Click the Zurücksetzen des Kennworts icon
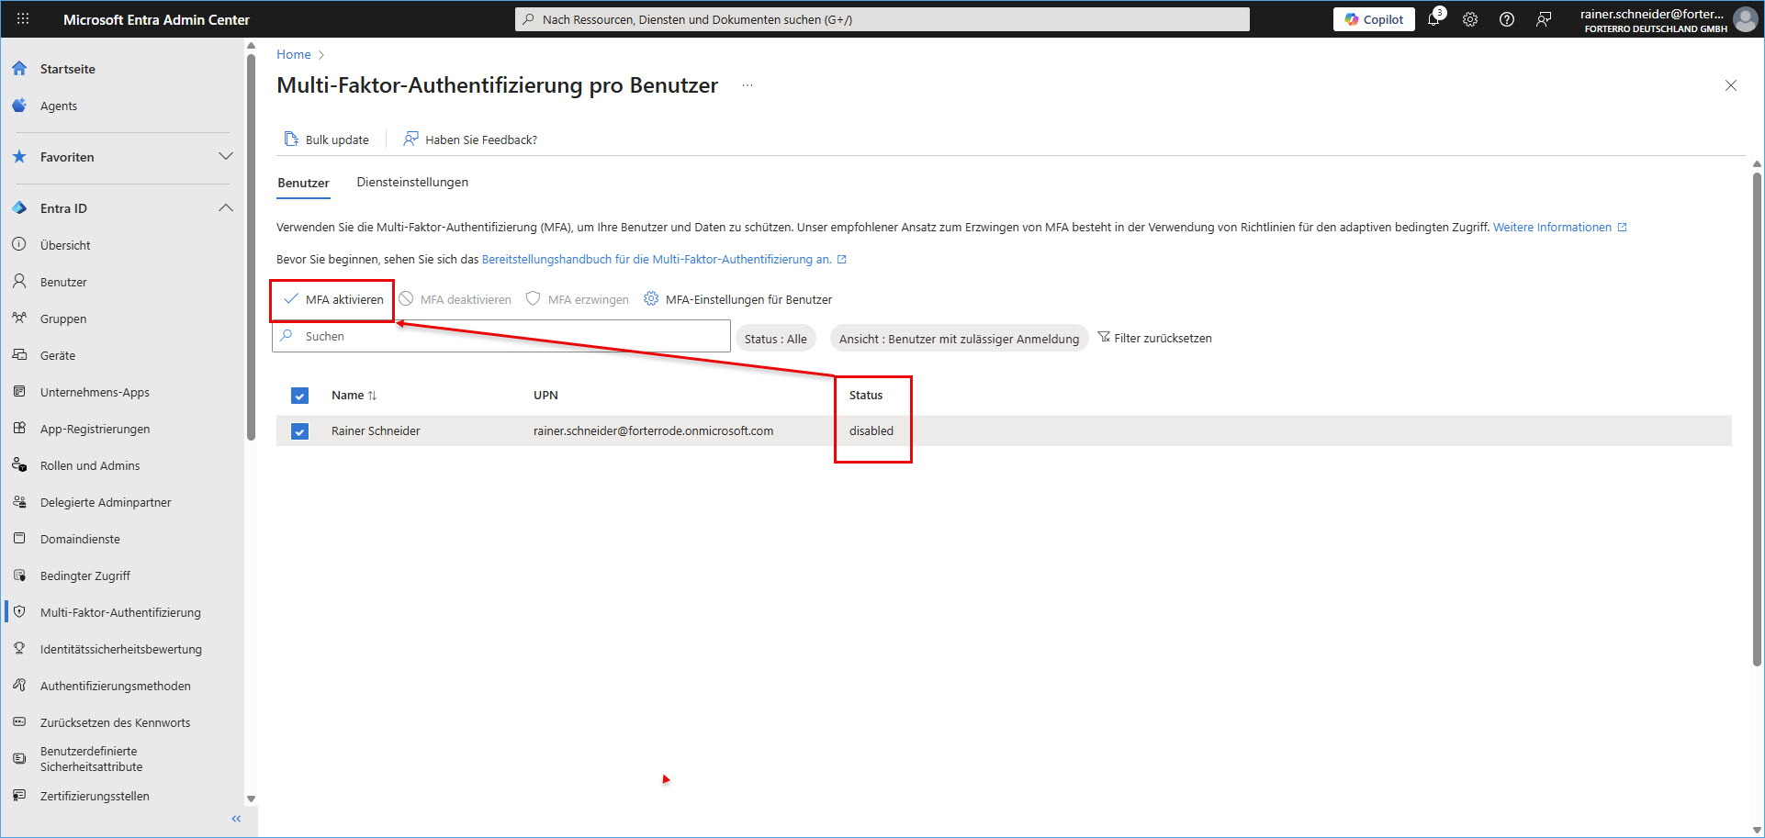The image size is (1765, 838). (19, 722)
